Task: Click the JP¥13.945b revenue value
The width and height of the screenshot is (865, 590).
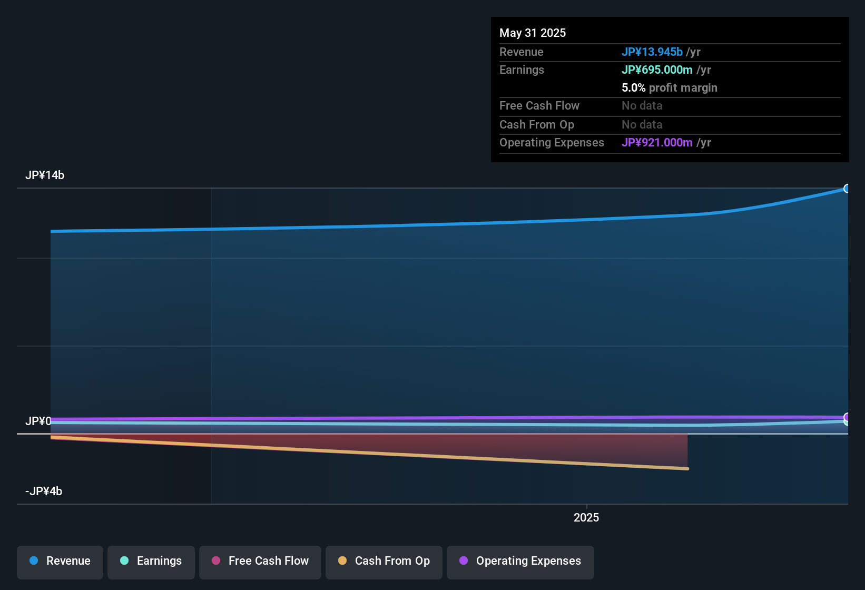Action: tap(652, 52)
